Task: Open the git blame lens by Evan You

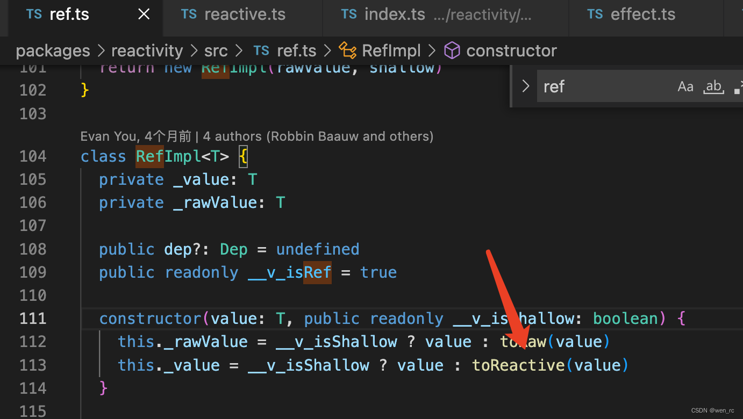Action: pyautogui.click(x=257, y=136)
